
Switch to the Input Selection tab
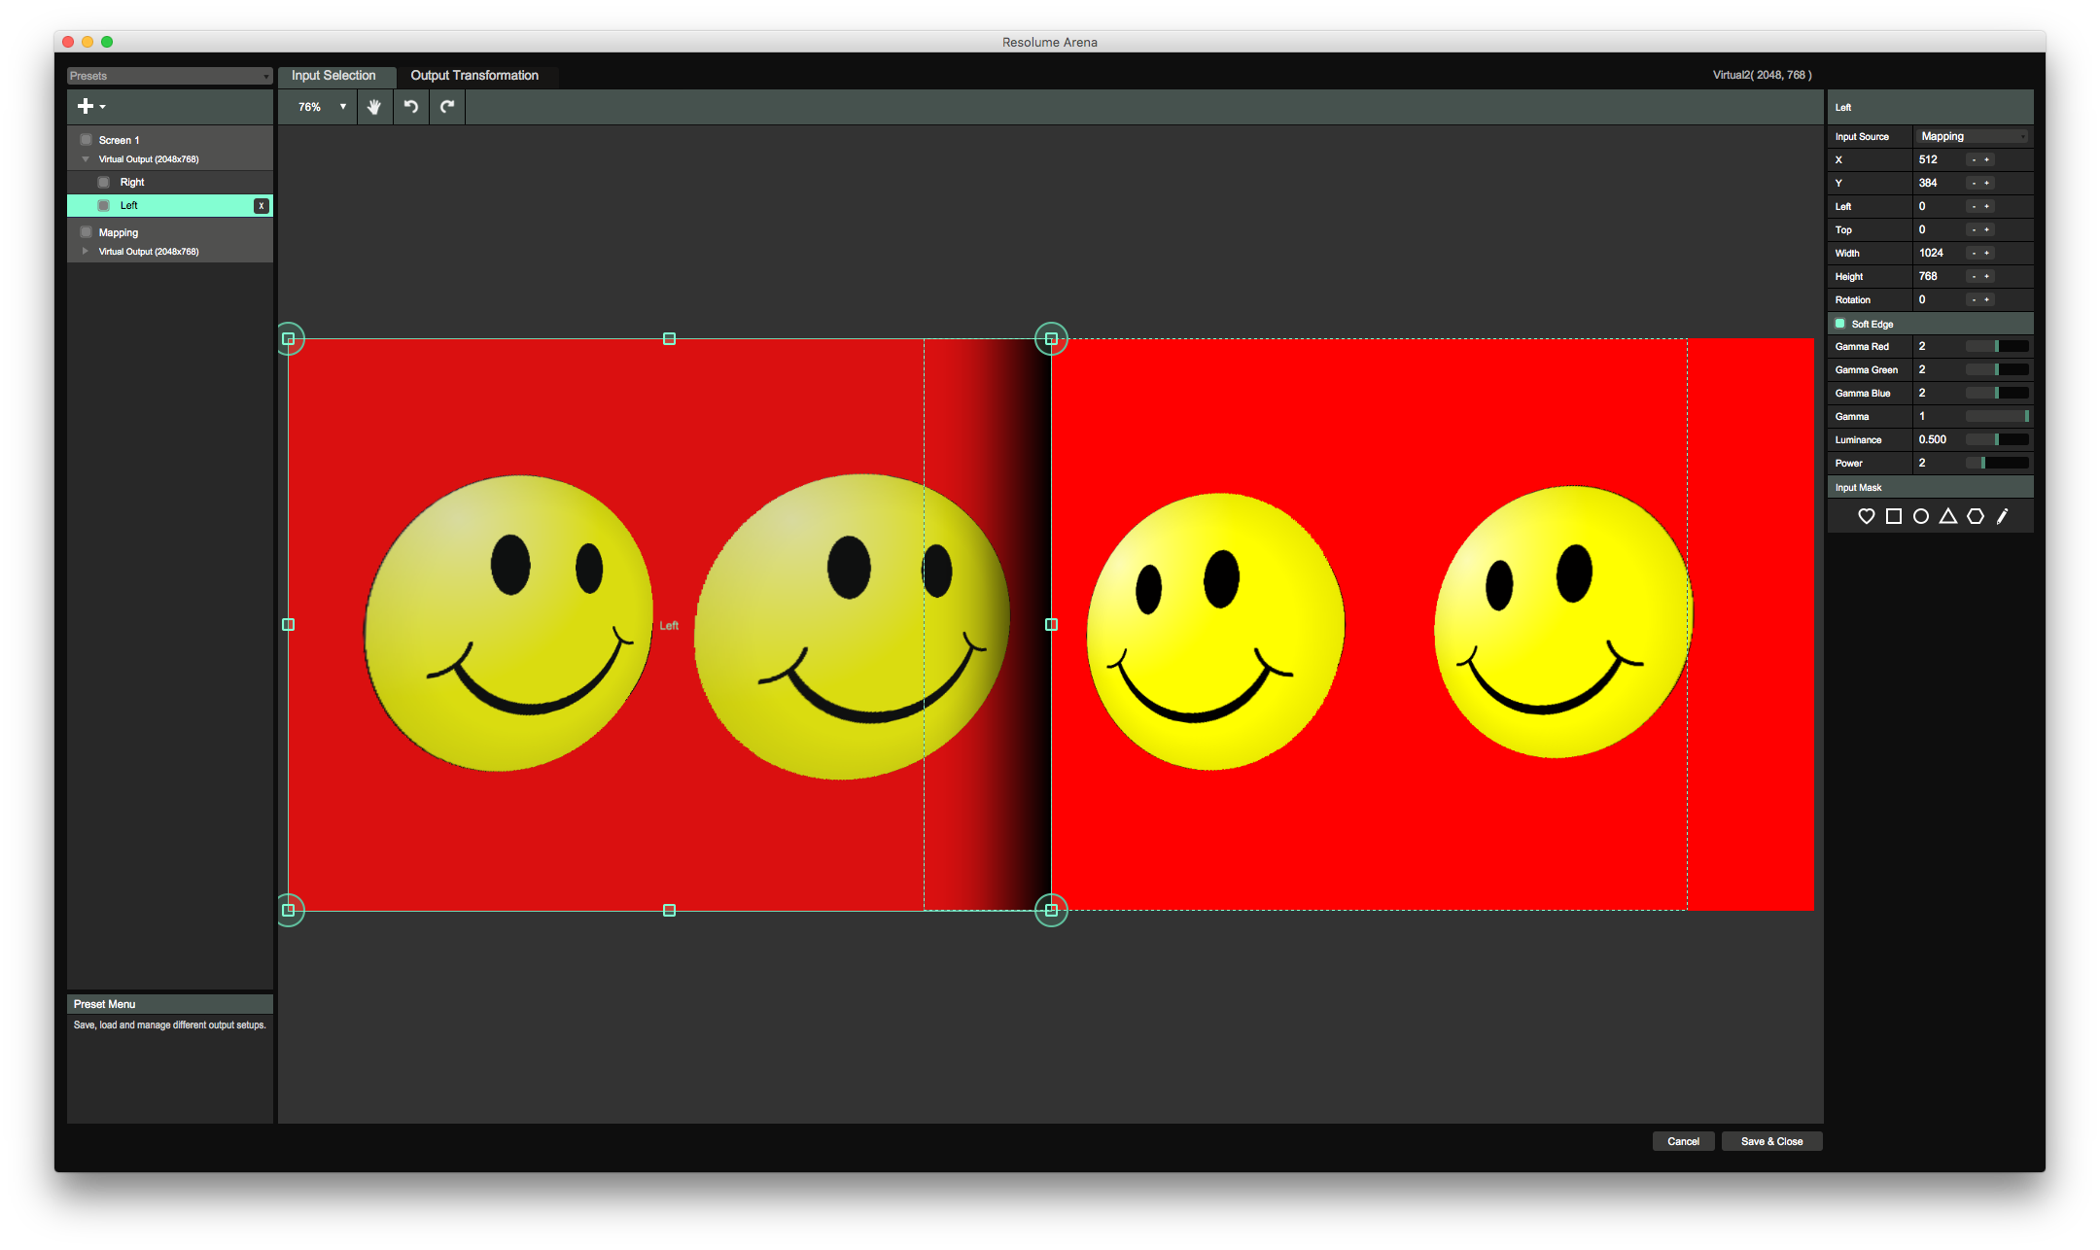point(333,76)
